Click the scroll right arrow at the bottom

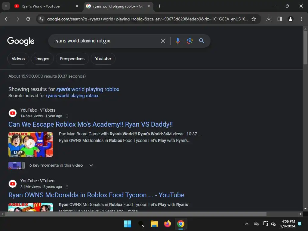coord(300,214)
